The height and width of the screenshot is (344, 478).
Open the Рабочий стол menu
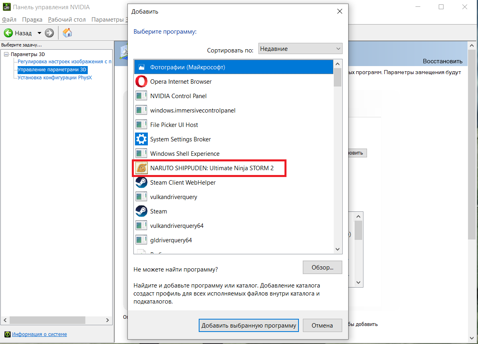coord(67,20)
